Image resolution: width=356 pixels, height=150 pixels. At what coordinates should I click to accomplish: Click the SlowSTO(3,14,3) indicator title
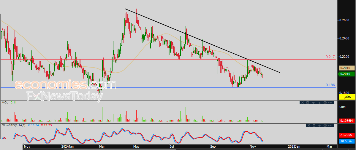[x=13, y=125]
